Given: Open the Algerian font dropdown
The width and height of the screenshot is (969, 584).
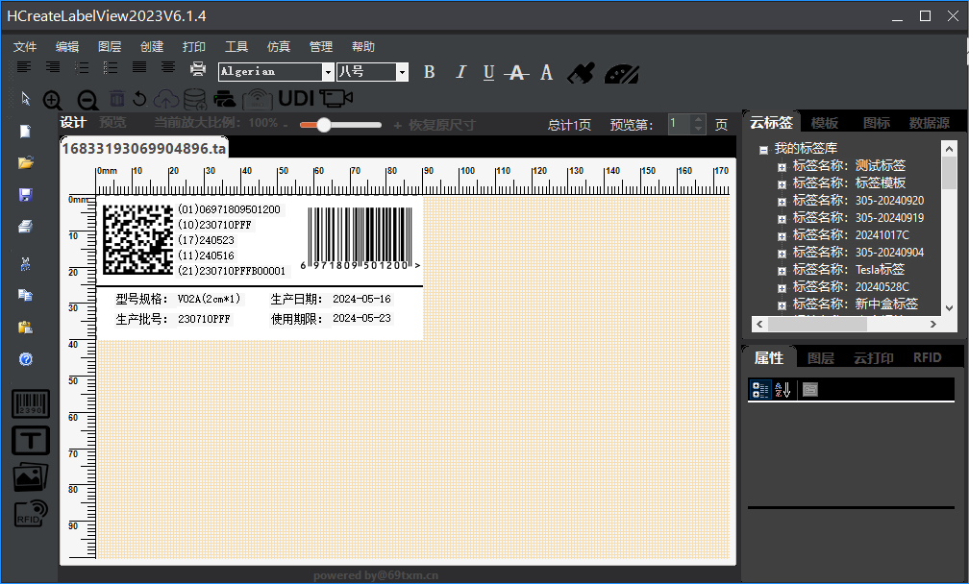Looking at the screenshot, I should coord(328,72).
